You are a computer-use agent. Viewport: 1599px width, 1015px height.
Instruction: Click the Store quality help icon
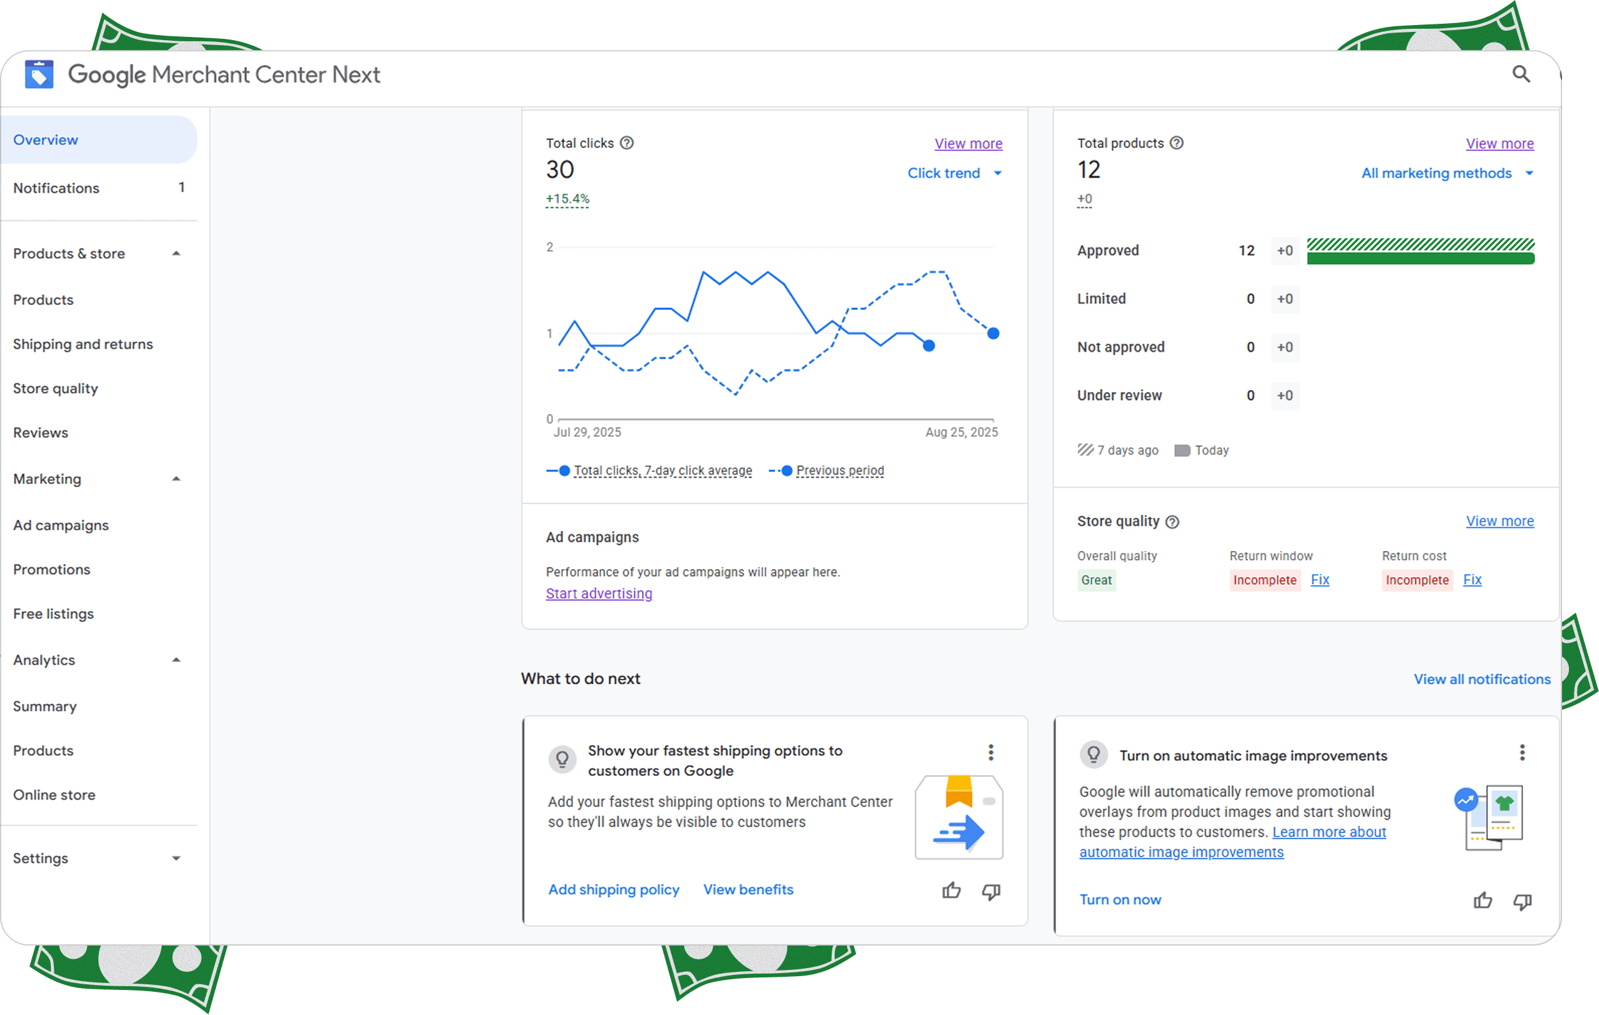1172,522
